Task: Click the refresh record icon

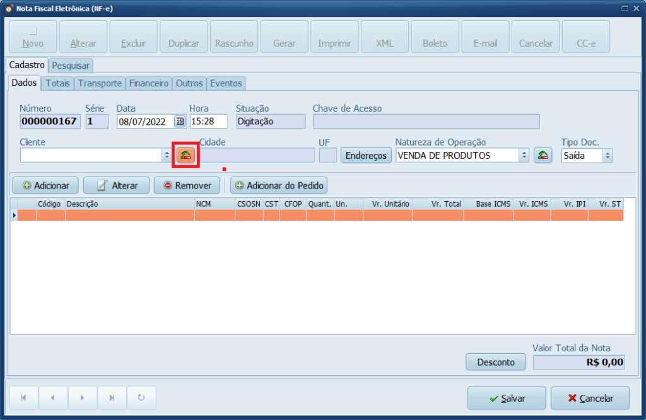Action: tap(141, 398)
